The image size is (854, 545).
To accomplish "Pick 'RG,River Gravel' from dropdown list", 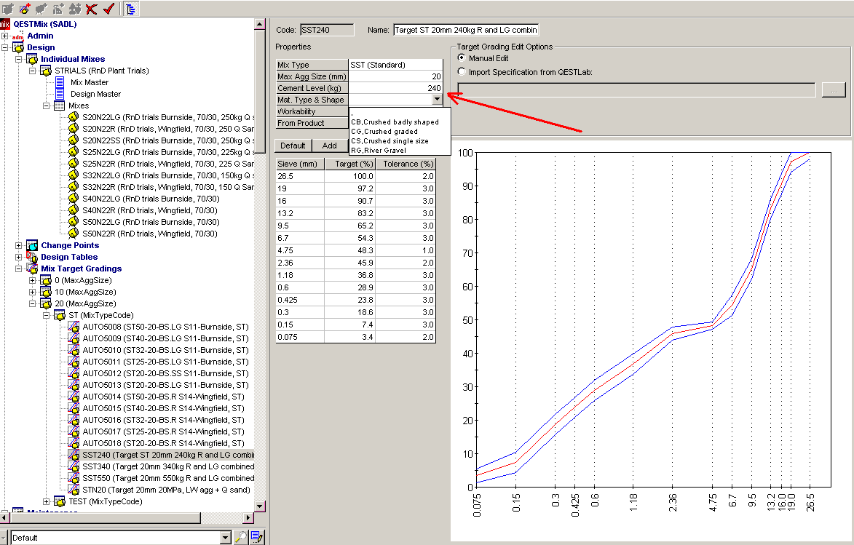I will pyautogui.click(x=379, y=150).
